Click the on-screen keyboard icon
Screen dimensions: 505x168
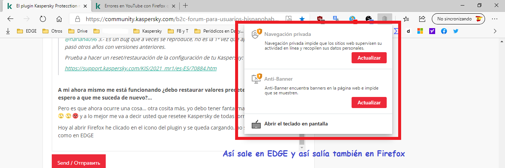(x=256, y=124)
